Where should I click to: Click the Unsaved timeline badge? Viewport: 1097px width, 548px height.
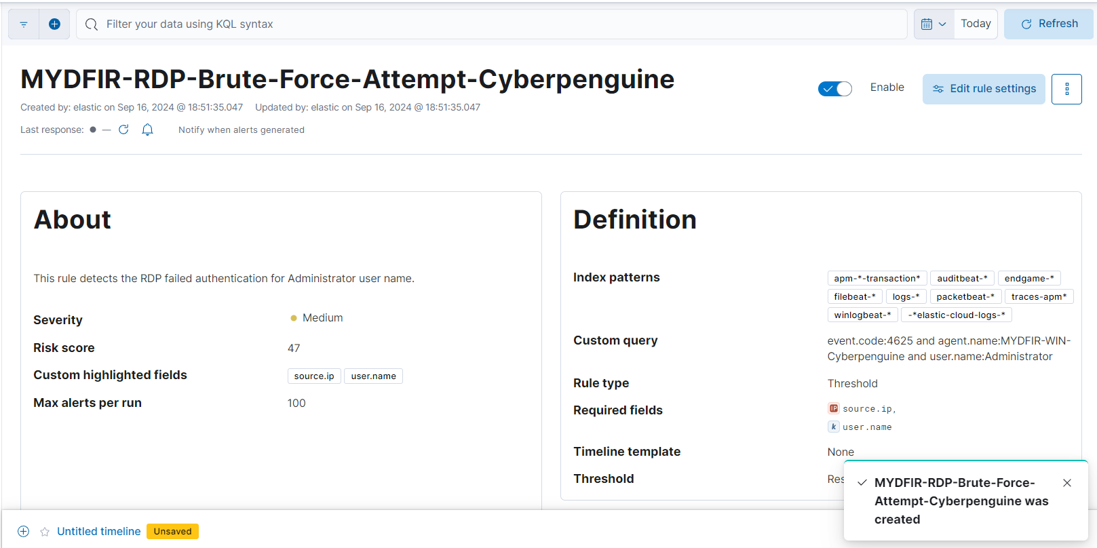pos(172,532)
